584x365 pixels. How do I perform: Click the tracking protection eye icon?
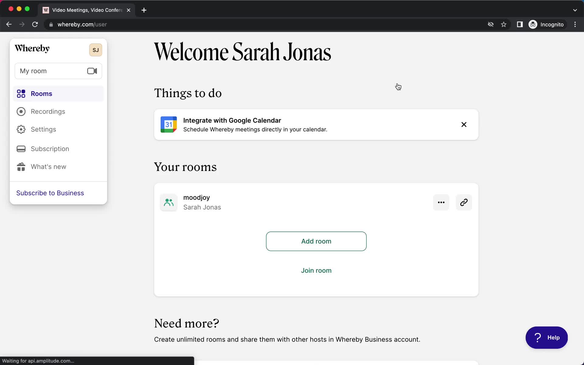[491, 24]
